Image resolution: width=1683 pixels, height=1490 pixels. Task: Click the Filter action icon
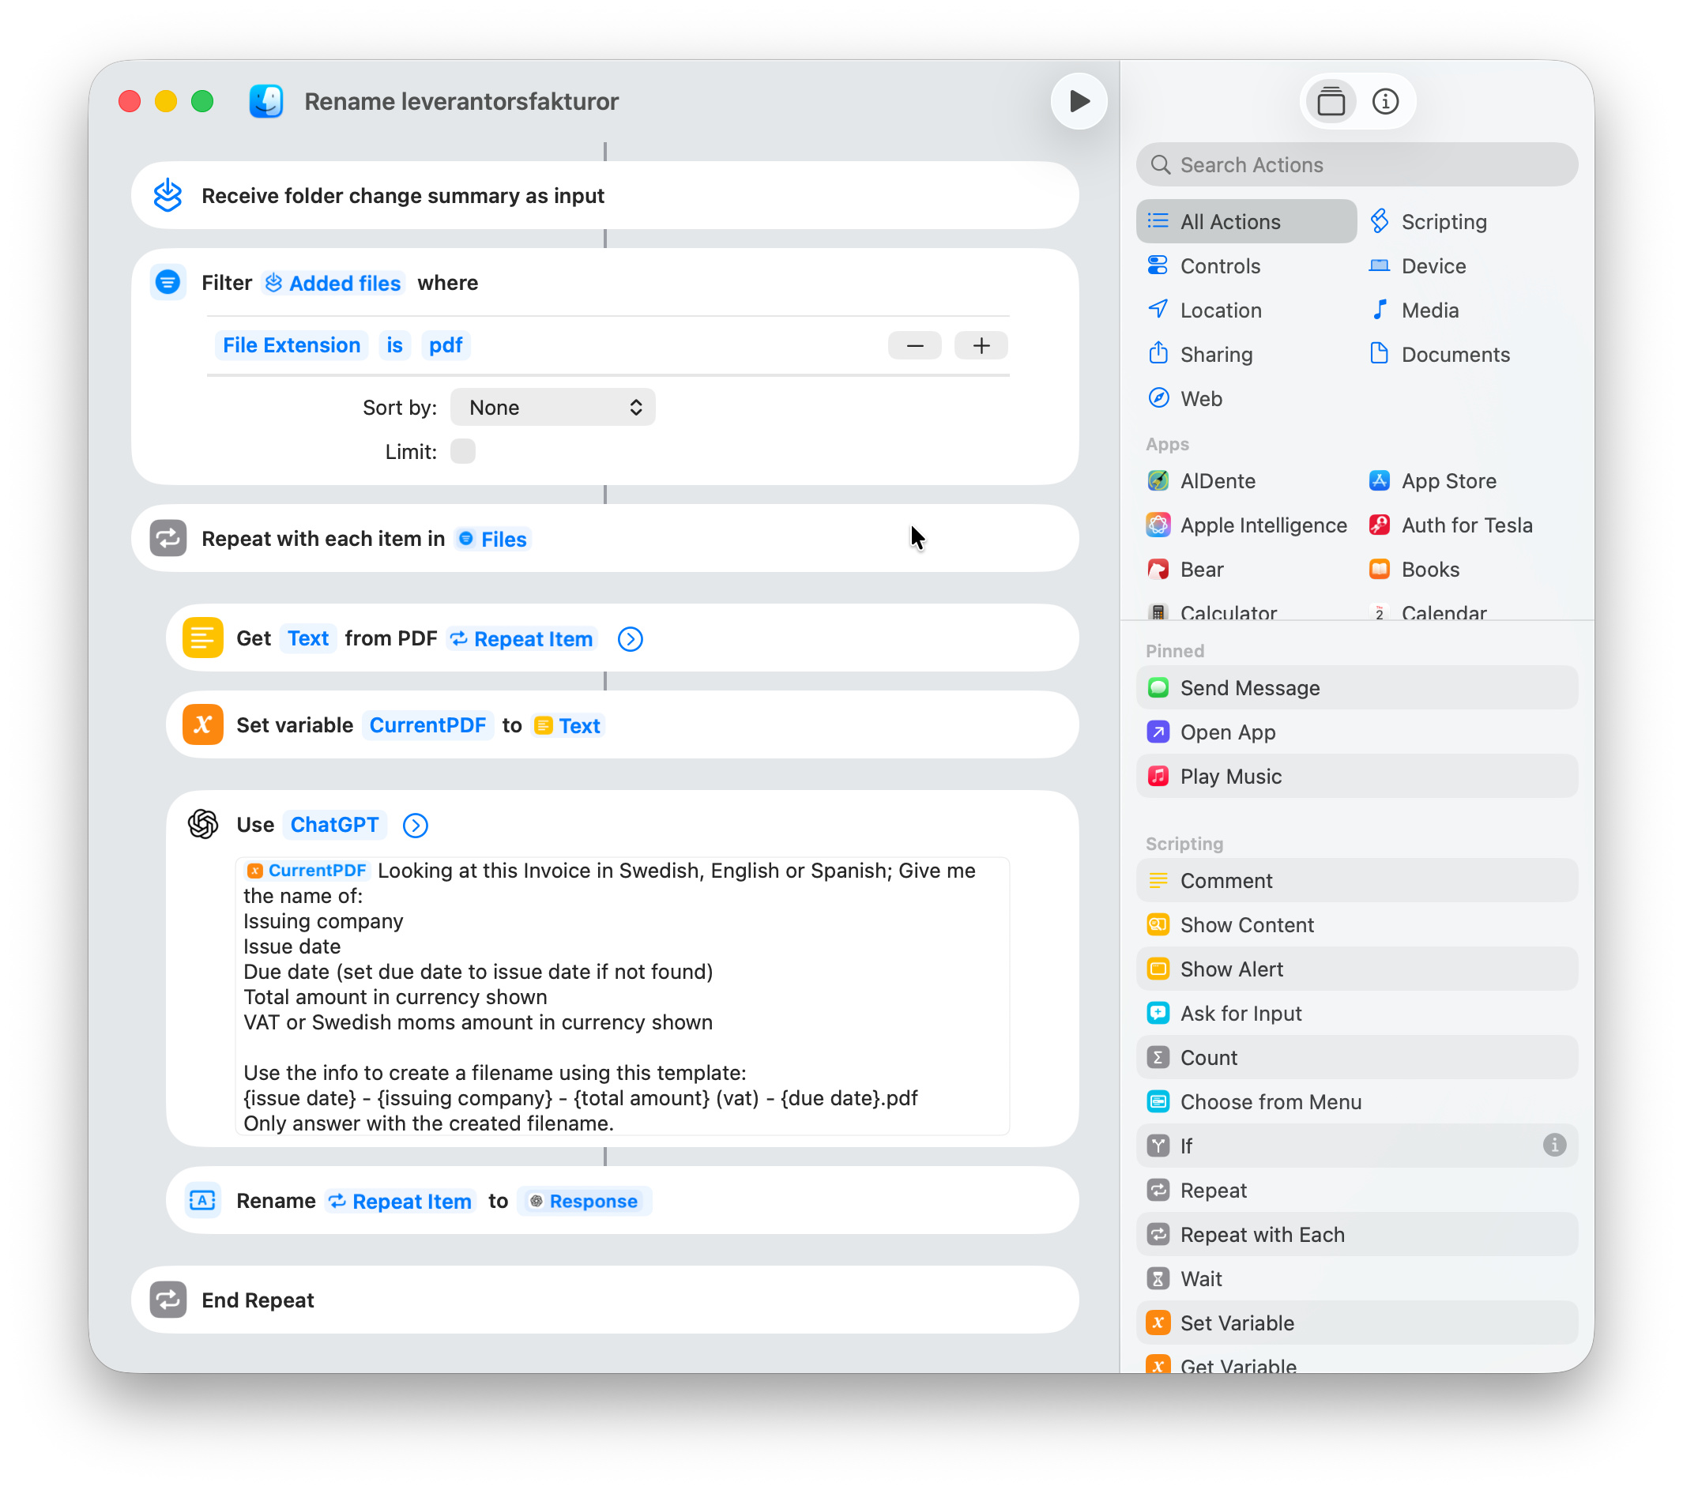click(x=168, y=282)
